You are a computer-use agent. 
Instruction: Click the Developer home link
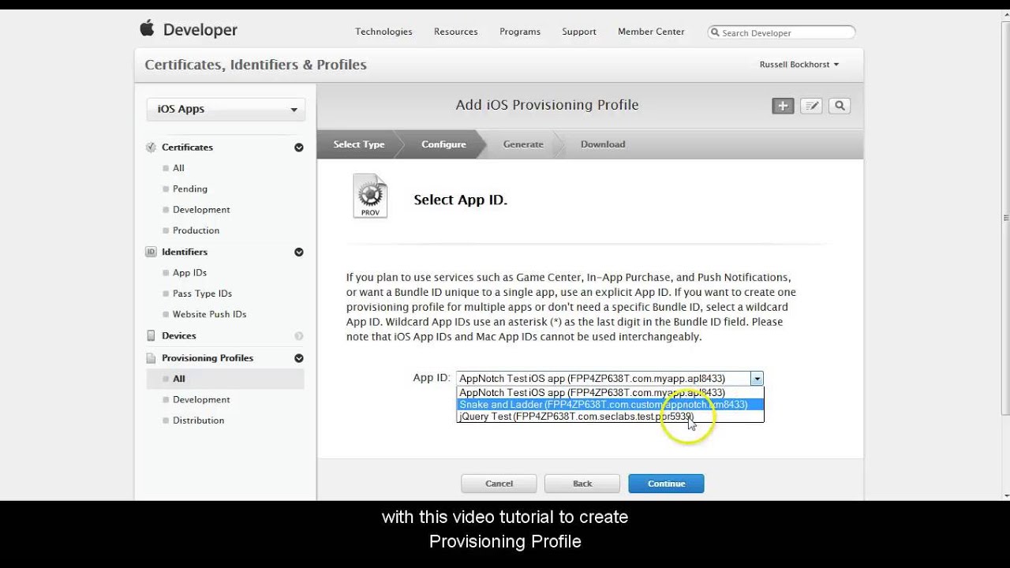tap(200, 30)
